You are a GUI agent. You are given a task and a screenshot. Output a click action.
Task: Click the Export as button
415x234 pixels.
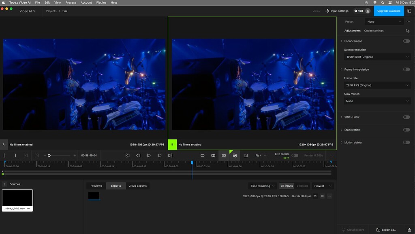(386, 230)
